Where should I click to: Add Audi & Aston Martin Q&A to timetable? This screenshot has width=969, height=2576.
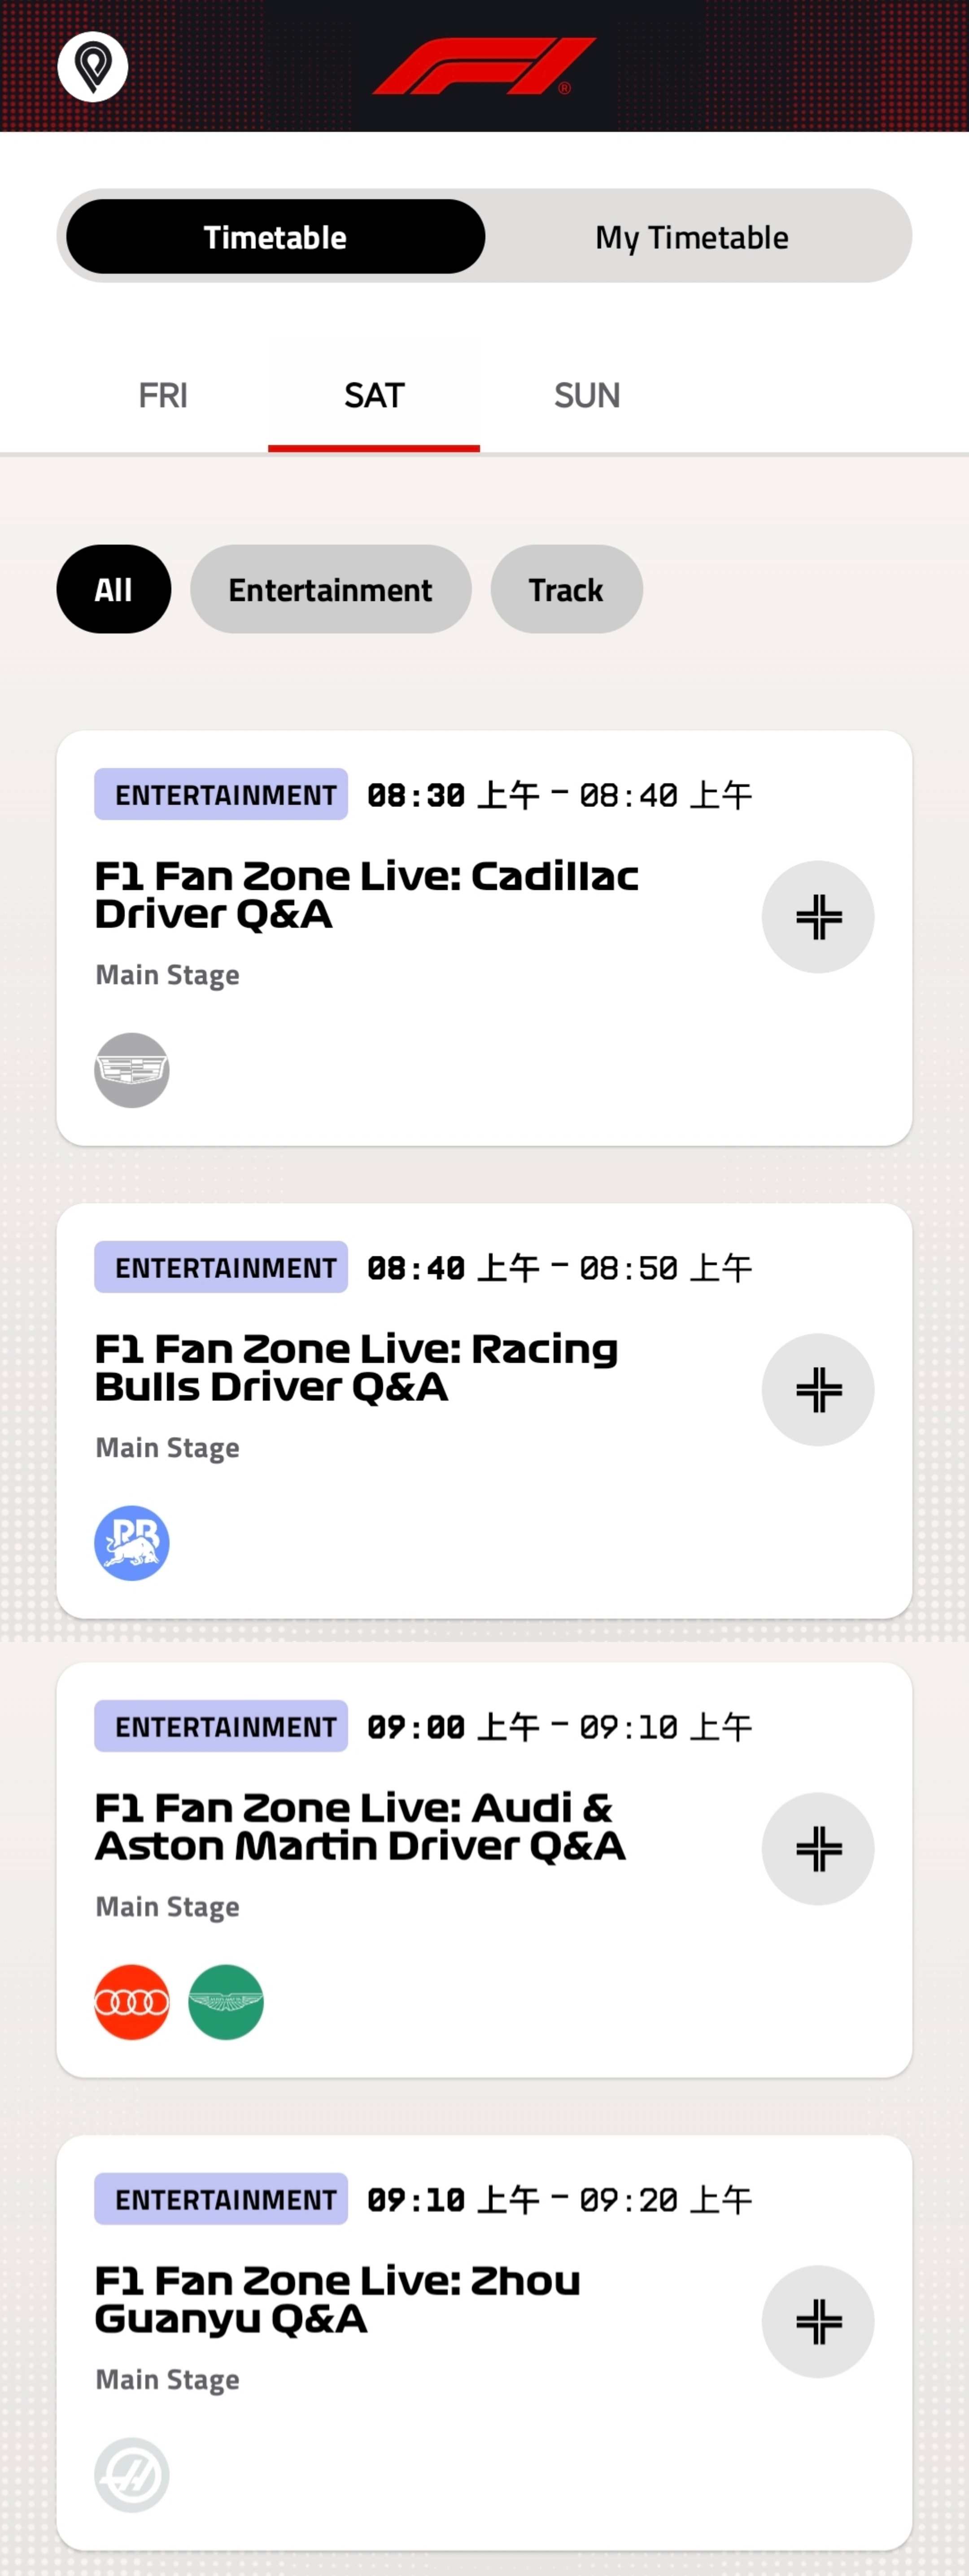click(x=817, y=1848)
